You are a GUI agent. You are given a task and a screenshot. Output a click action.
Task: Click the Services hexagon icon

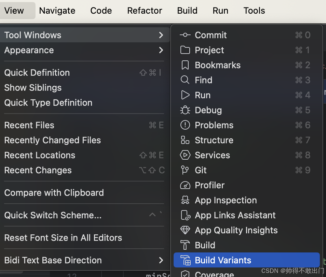185,155
